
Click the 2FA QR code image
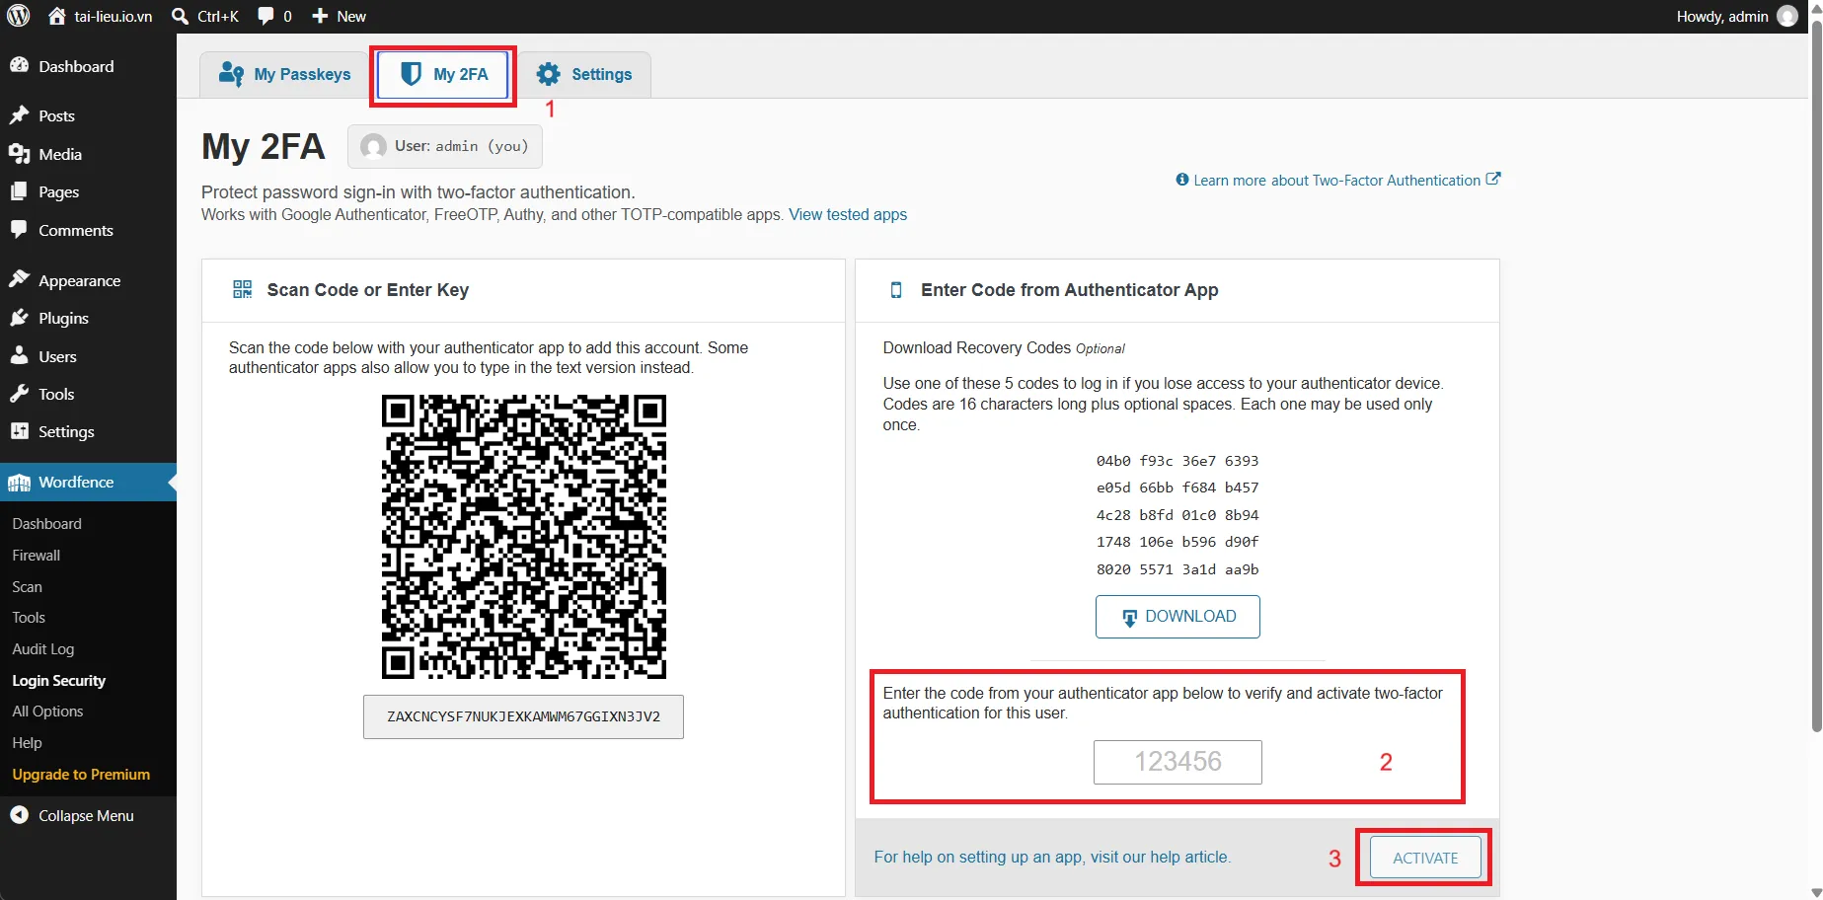[523, 537]
